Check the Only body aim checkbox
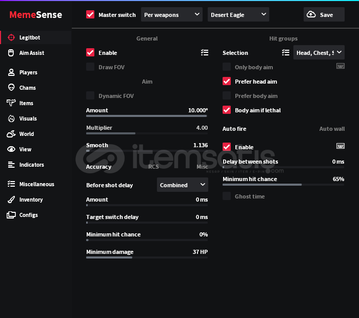The width and height of the screenshot is (359, 318). point(227,67)
